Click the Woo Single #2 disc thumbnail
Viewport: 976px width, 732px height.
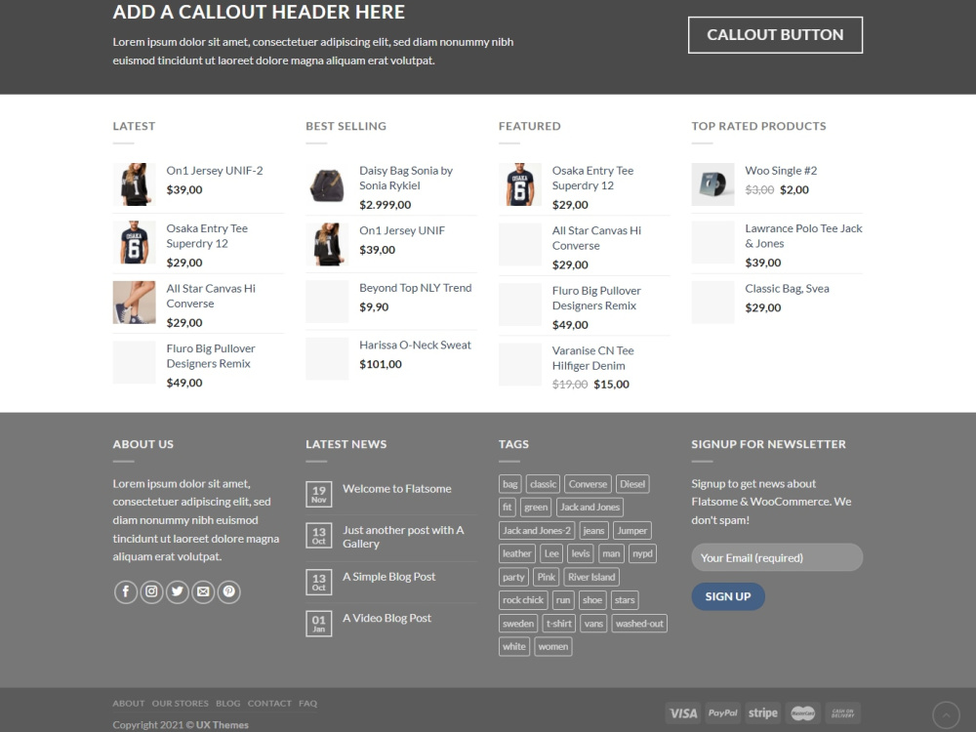[712, 184]
